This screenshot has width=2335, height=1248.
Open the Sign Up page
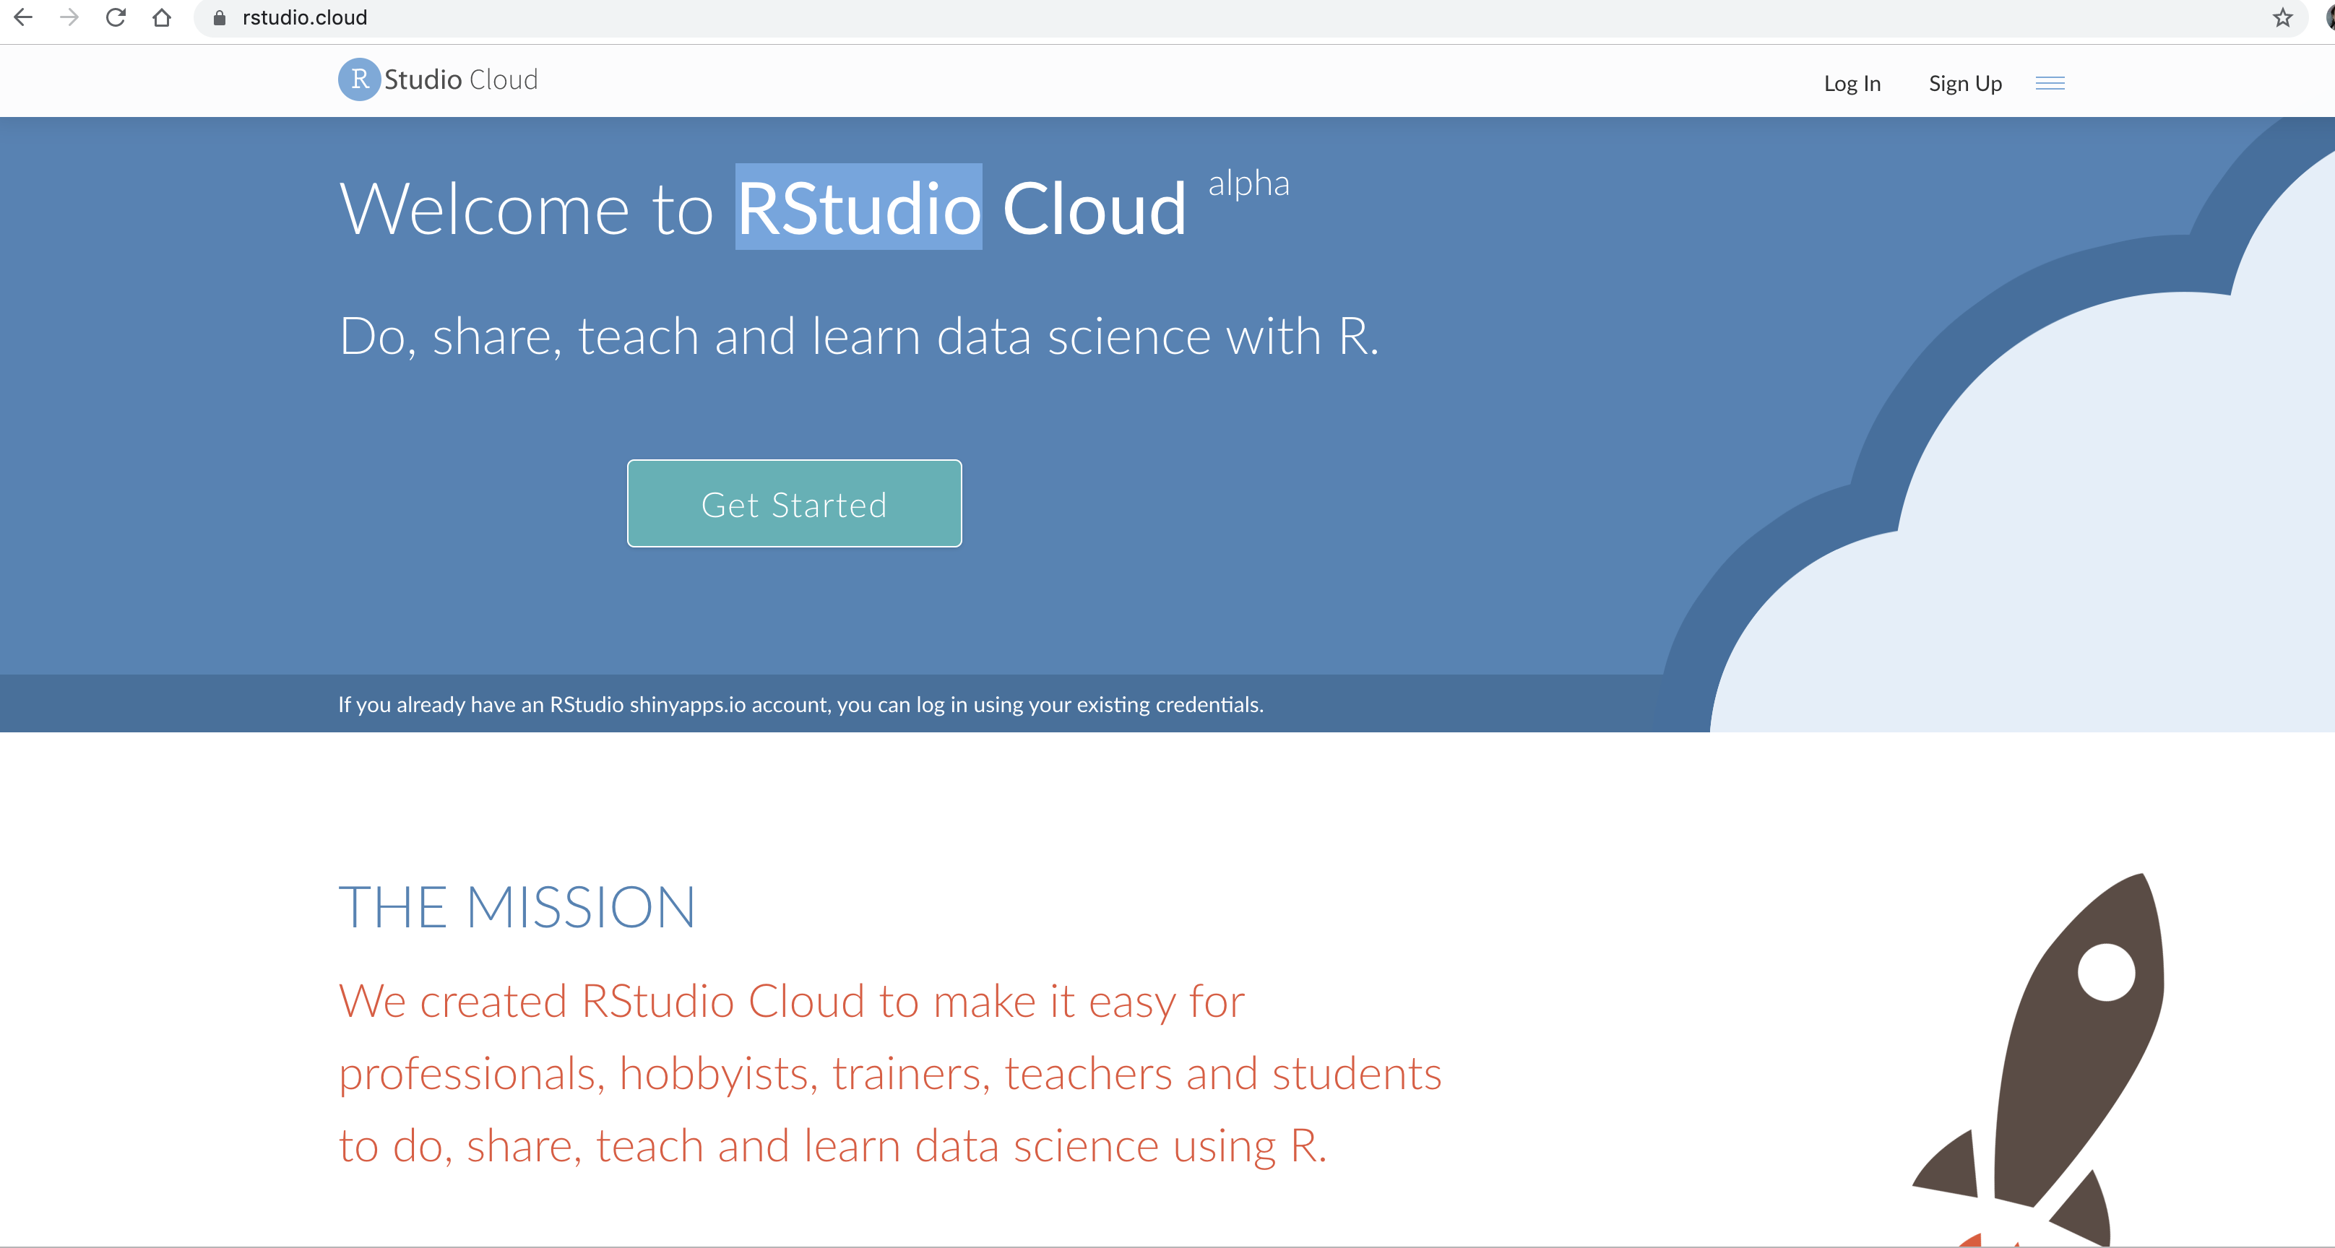click(x=1964, y=83)
